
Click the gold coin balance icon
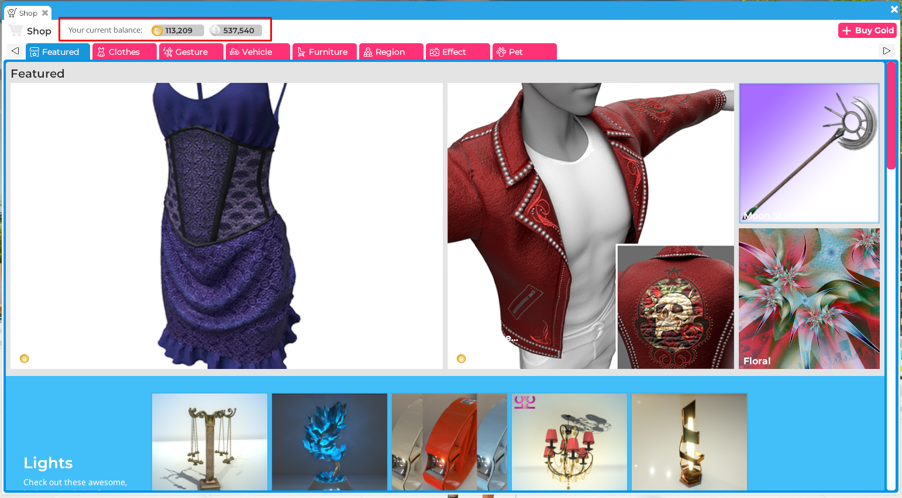[157, 30]
